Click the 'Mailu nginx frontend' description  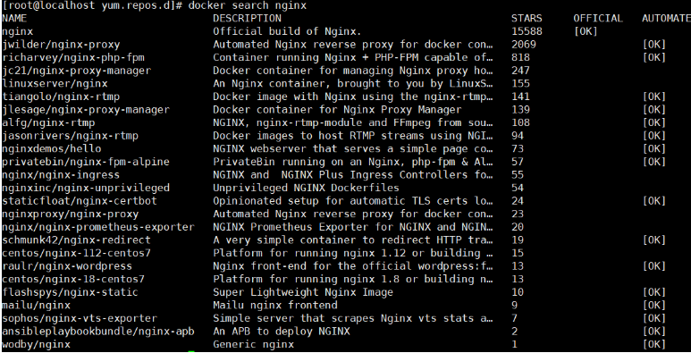(275, 305)
